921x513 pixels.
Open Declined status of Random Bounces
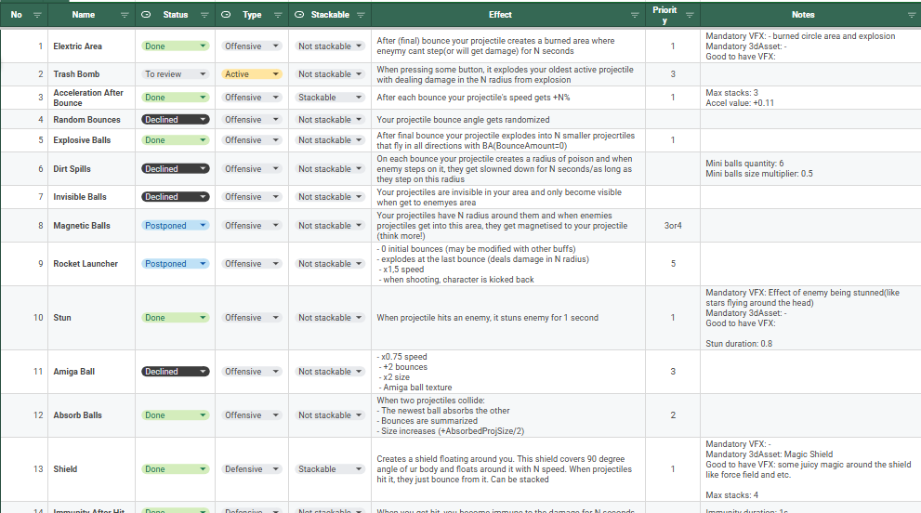175,119
